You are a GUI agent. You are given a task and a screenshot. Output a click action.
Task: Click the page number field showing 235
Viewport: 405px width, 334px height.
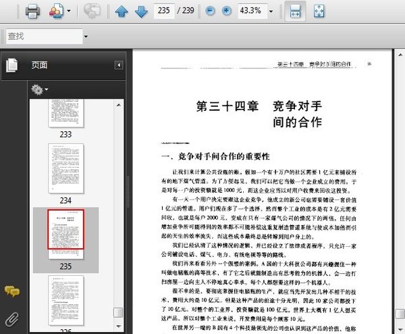click(163, 11)
